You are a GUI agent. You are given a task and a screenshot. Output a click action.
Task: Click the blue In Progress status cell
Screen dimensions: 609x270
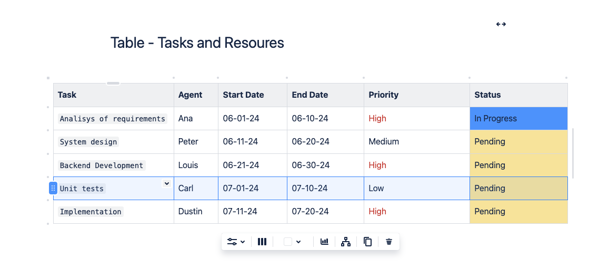(518, 119)
